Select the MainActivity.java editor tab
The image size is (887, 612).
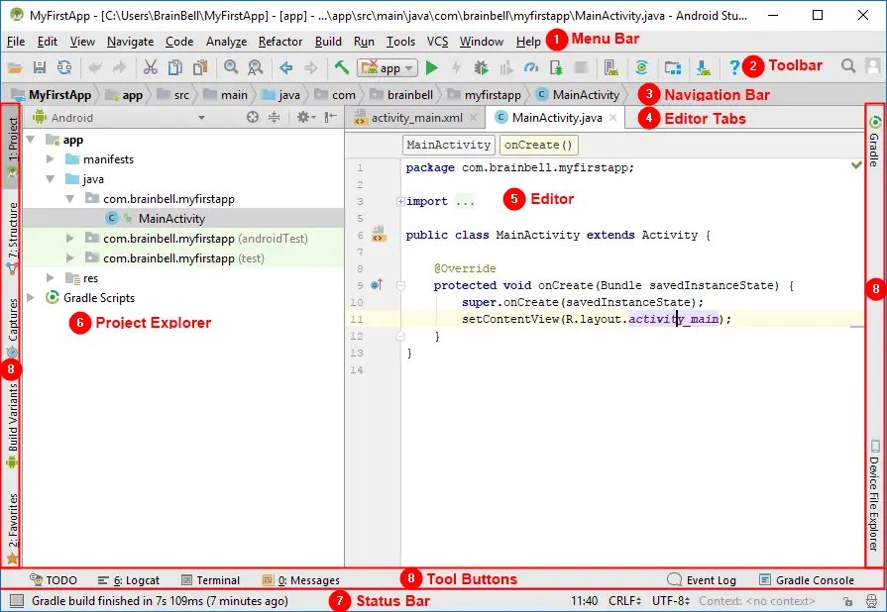coord(556,118)
